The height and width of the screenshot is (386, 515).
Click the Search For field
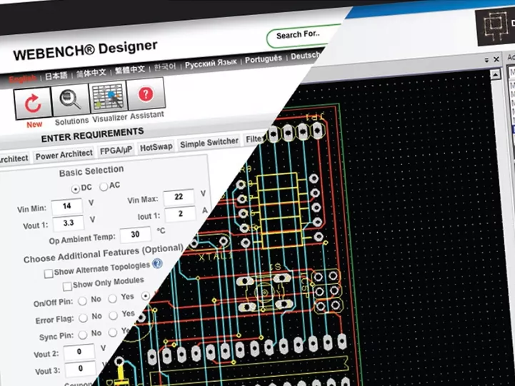(x=304, y=35)
